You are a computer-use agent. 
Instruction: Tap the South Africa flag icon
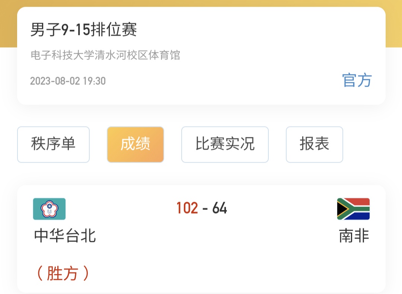[353, 209]
